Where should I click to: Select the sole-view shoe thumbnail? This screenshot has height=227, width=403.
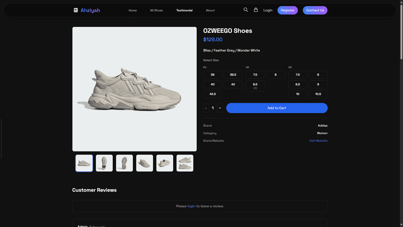pyautogui.click(x=124, y=163)
